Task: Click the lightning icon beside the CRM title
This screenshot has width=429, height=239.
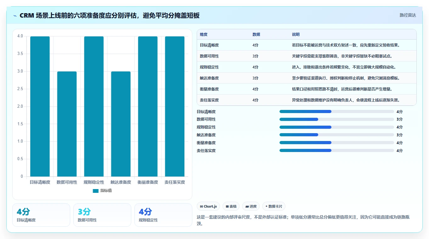Action: coord(15,16)
